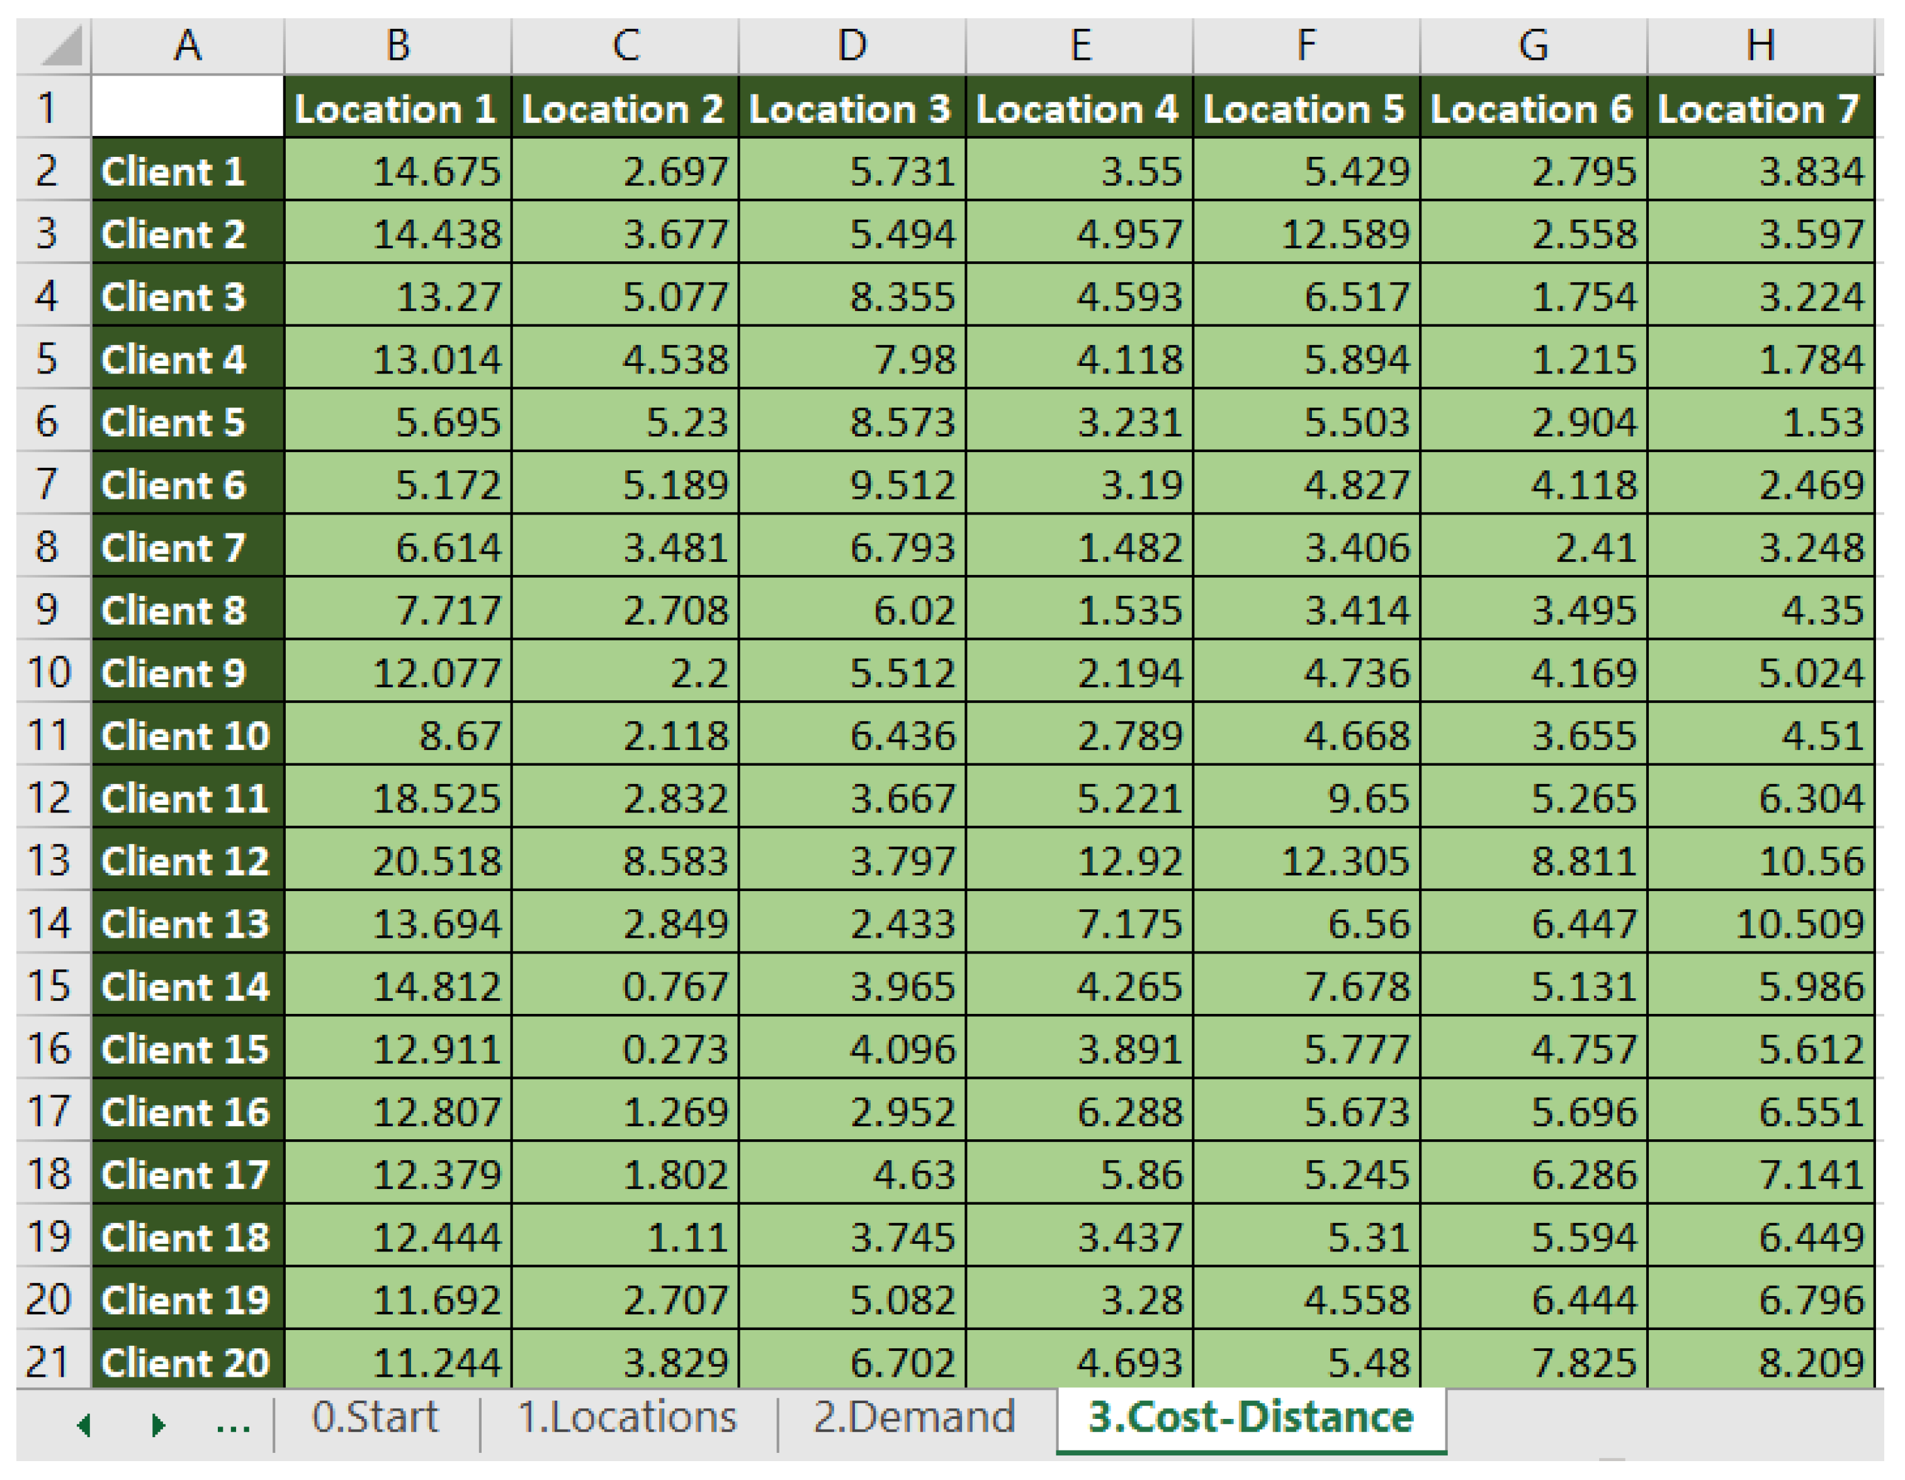Screen dimensions: 1905x1480
Task: Click the Location 1 header cell
Action: coord(398,108)
